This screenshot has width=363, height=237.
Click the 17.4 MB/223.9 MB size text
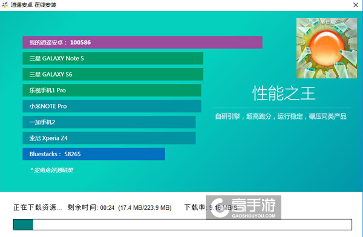pyautogui.click(x=145, y=207)
